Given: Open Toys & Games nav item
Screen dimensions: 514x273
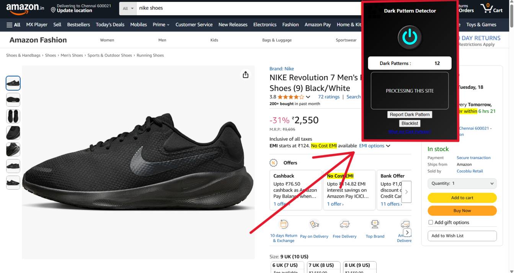Looking at the screenshot, I should point(481,24).
